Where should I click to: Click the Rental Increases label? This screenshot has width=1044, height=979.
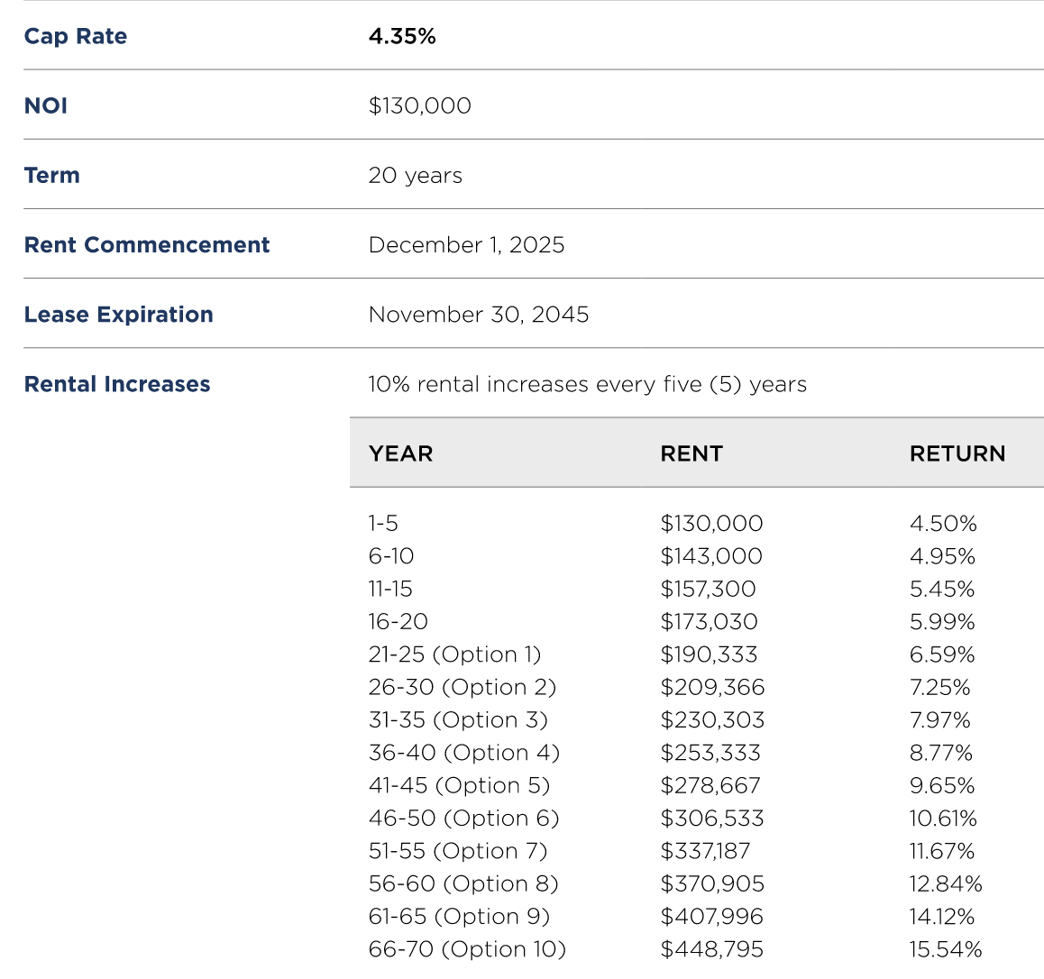tap(117, 384)
